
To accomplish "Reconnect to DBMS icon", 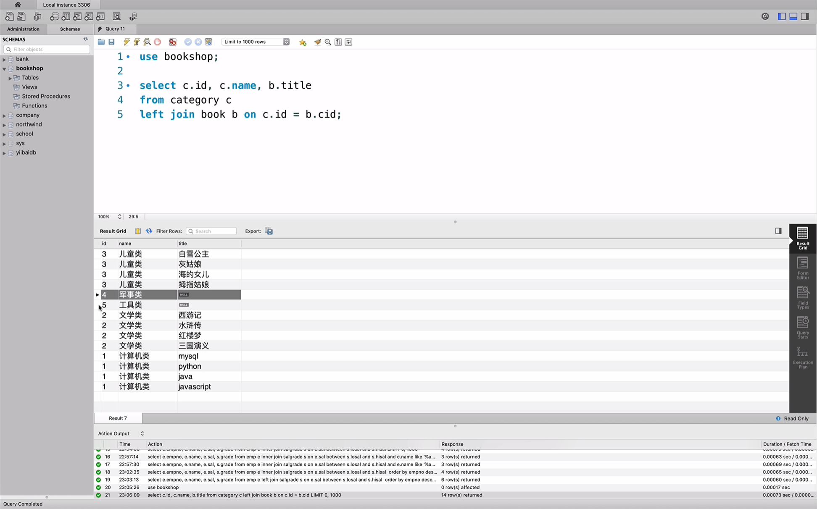I will click(x=133, y=16).
